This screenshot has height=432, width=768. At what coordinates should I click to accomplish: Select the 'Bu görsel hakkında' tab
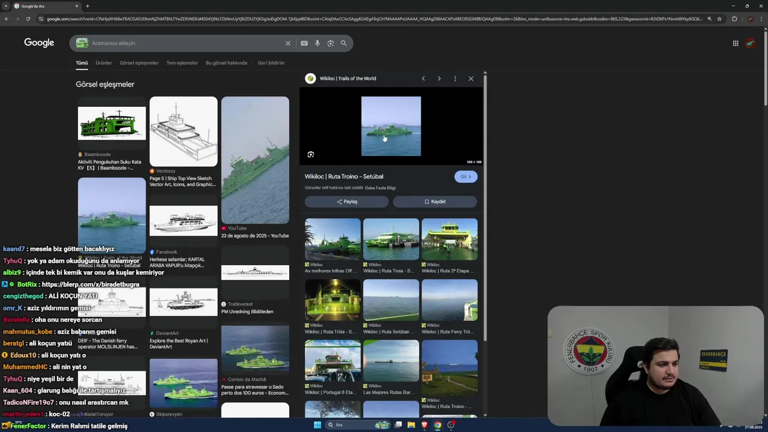[x=226, y=62]
